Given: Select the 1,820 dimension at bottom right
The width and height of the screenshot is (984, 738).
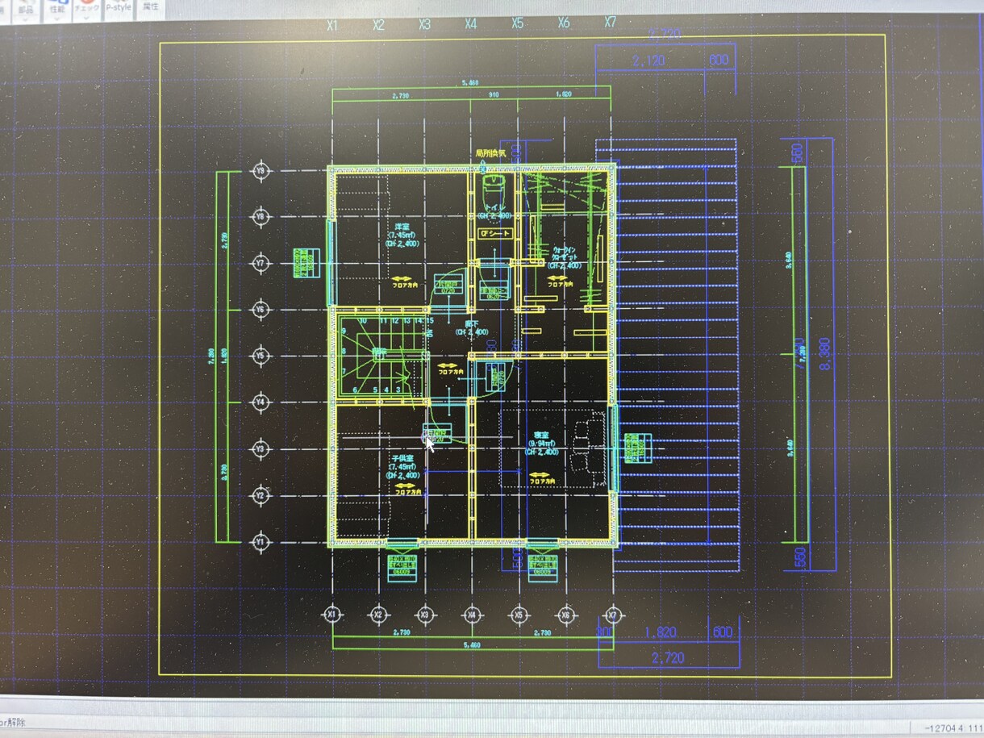Looking at the screenshot, I should click(x=660, y=632).
